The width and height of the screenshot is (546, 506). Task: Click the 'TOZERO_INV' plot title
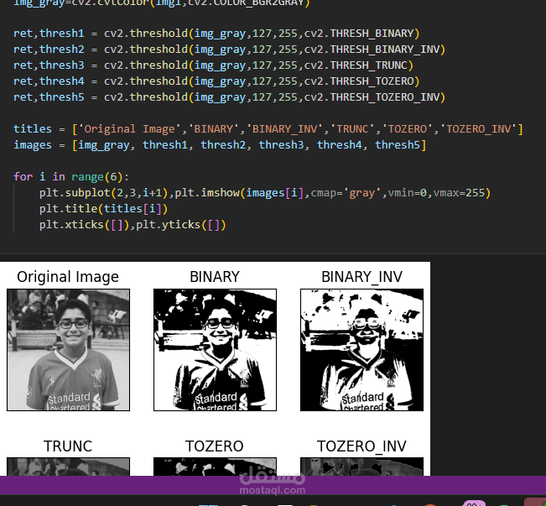tap(361, 446)
